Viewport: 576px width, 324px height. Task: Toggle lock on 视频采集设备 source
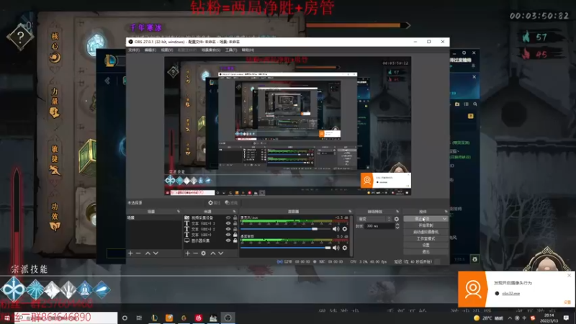click(235, 218)
